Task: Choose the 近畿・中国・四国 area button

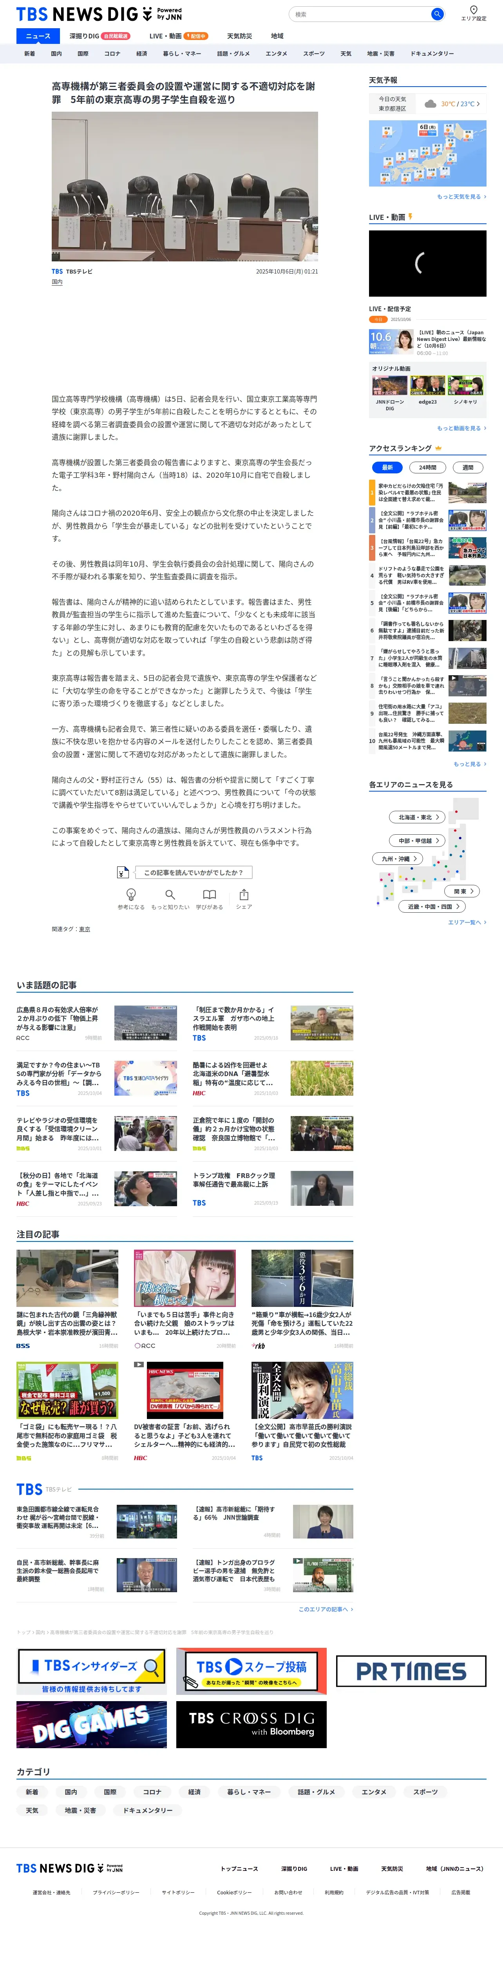Action: 433,907
